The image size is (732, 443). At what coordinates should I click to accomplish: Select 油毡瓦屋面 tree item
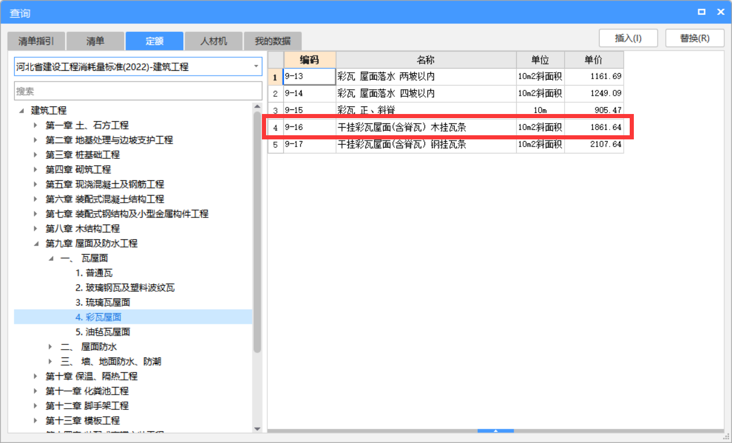coord(102,332)
